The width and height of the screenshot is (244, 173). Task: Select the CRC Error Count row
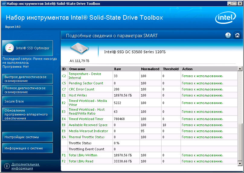[149, 89]
